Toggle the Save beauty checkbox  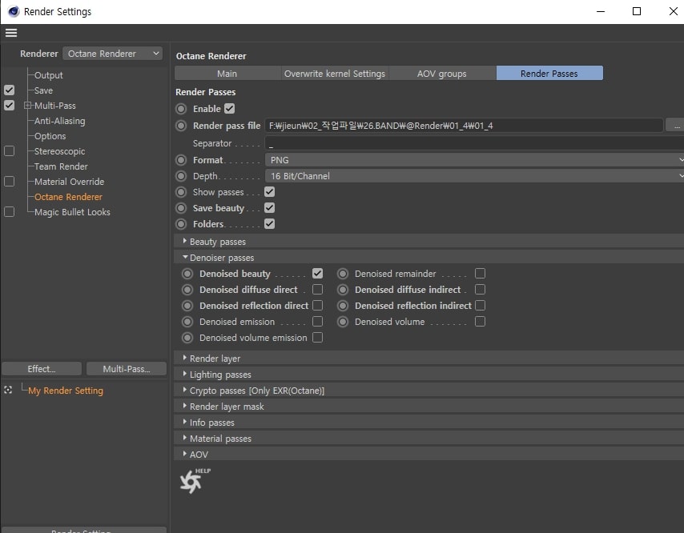pyautogui.click(x=270, y=208)
